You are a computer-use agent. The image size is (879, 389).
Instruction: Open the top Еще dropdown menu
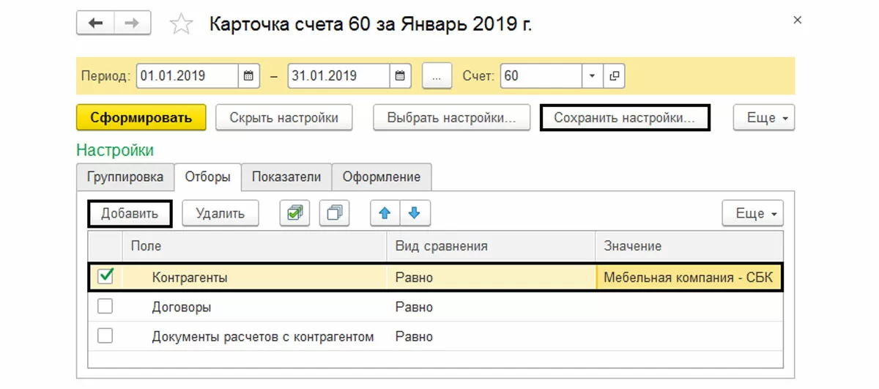coord(763,117)
